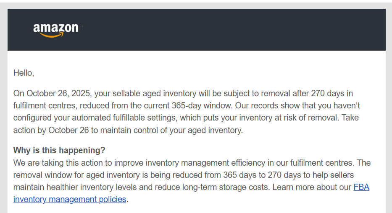392x213 pixels.
Task: Click the dark header banner area
Action: coord(231,29)
